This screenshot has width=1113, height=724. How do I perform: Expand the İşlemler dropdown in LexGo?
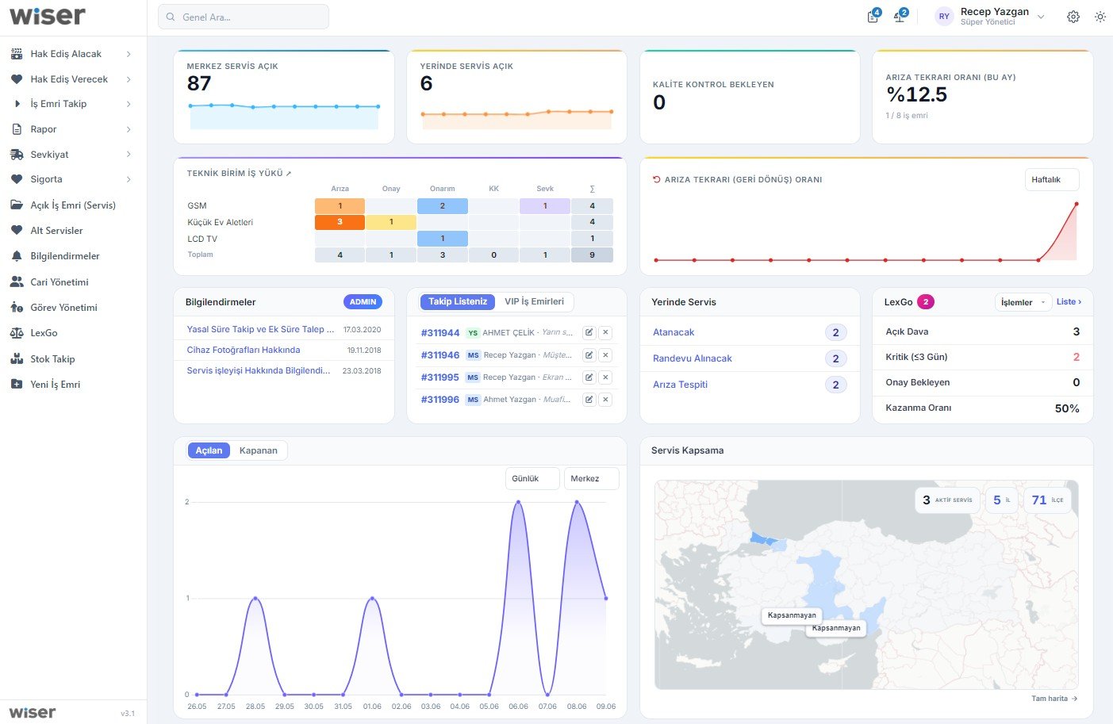tap(1023, 302)
